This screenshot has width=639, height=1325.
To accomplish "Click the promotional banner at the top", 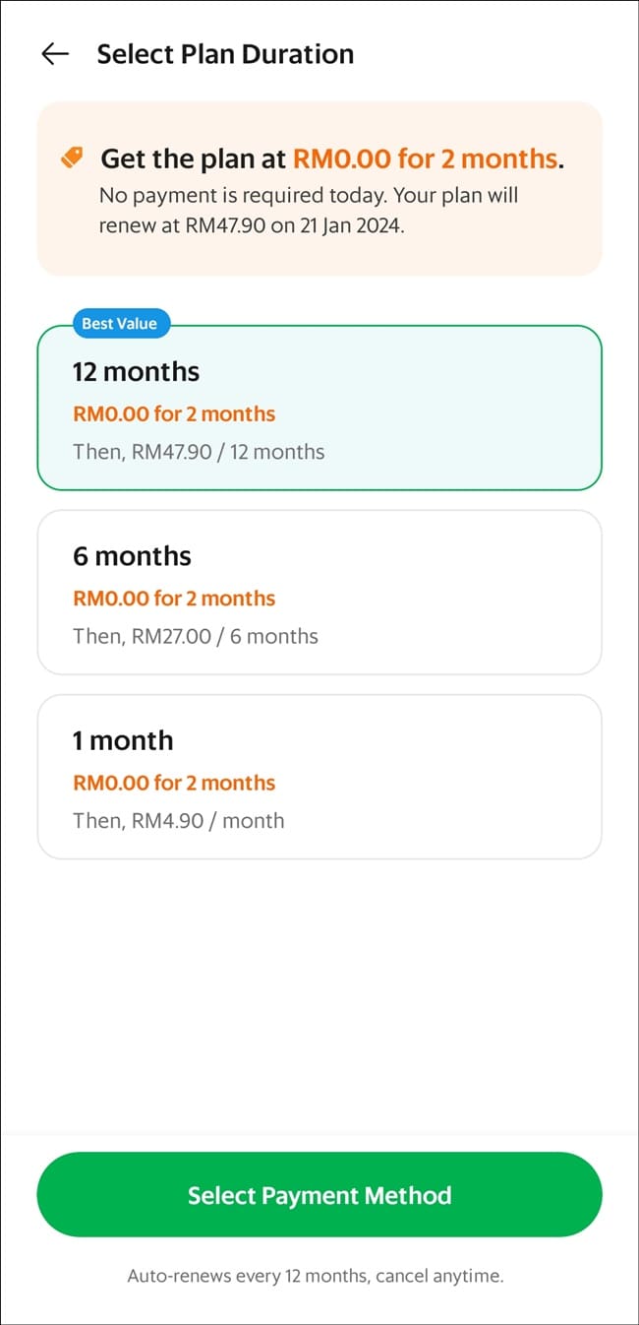I will [x=319, y=187].
